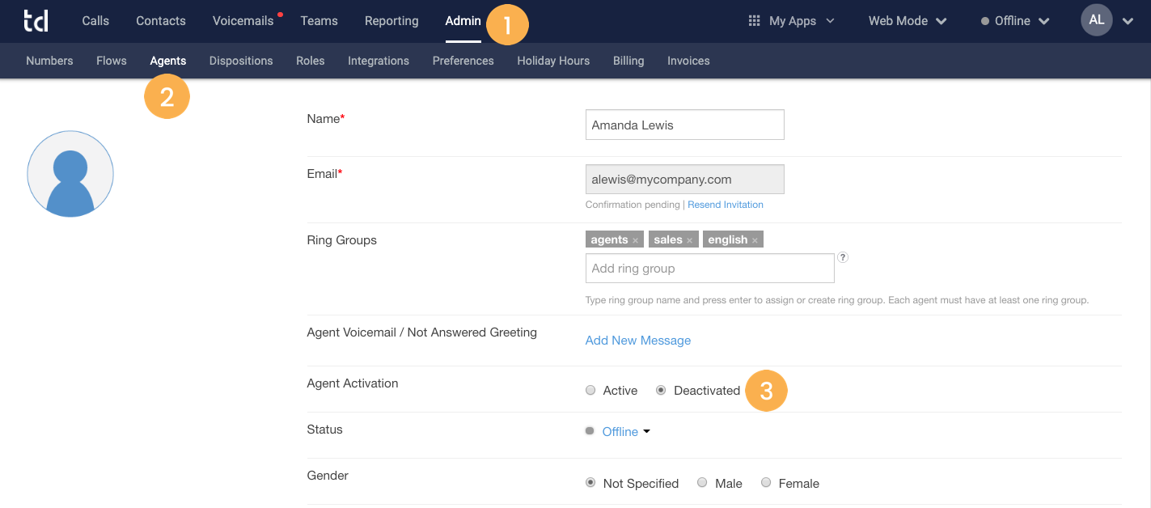Click the agent profile picture placeholder
The width and height of the screenshot is (1151, 508).
(70, 174)
